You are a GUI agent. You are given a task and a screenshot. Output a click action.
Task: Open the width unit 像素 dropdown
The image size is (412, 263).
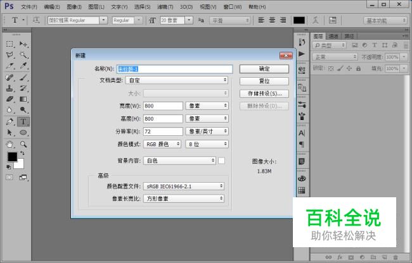(207, 106)
